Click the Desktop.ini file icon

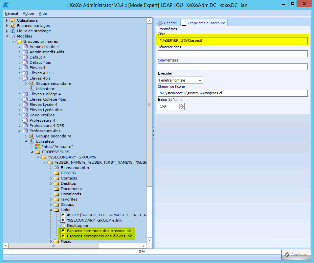63,226
